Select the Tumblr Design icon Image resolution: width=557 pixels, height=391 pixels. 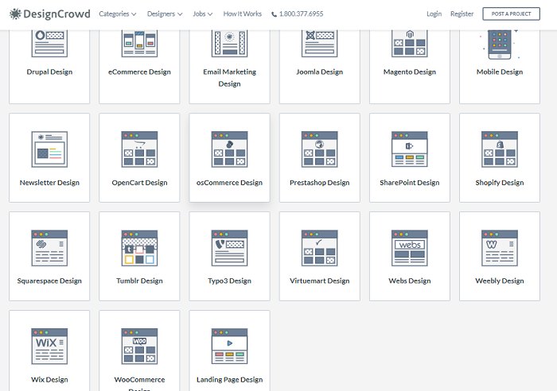[x=139, y=248]
